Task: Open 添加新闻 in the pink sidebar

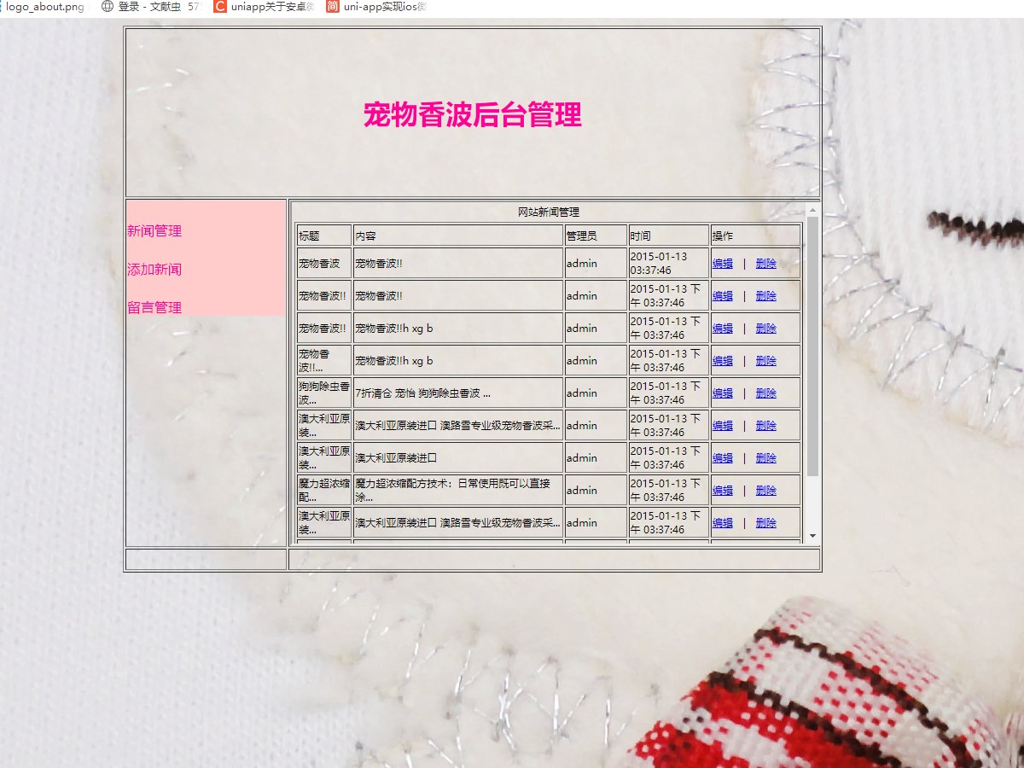Action: point(154,270)
